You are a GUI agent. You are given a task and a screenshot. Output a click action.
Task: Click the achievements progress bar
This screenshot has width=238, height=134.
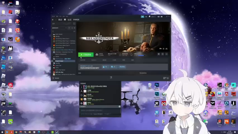pos(142,55)
